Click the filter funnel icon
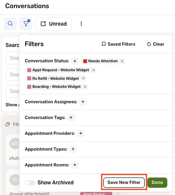 [x=26, y=24]
